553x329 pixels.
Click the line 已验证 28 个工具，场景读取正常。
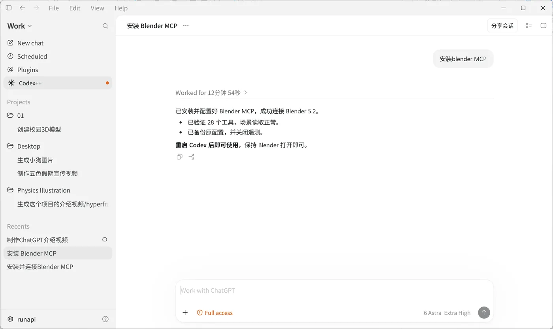coord(233,122)
